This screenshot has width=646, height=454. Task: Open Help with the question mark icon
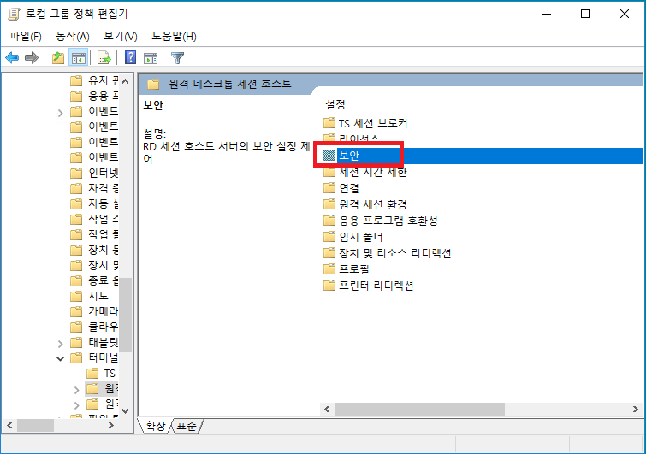[131, 58]
